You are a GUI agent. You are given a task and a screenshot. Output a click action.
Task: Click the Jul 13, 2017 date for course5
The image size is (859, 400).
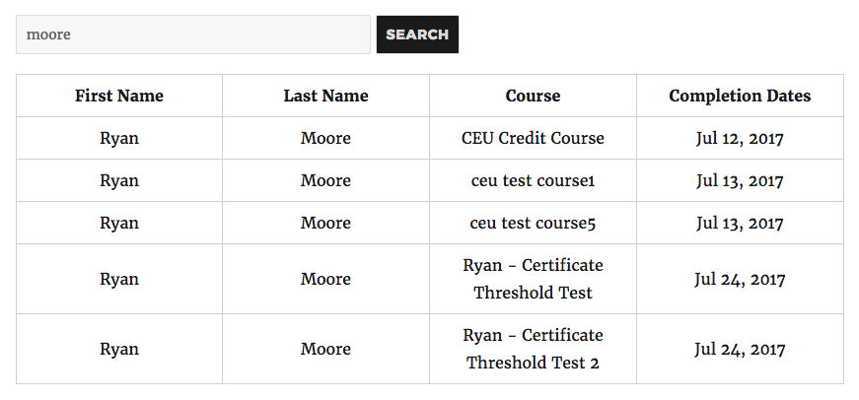[740, 223]
